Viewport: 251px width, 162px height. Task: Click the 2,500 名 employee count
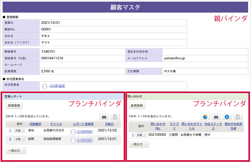[x=48, y=71]
